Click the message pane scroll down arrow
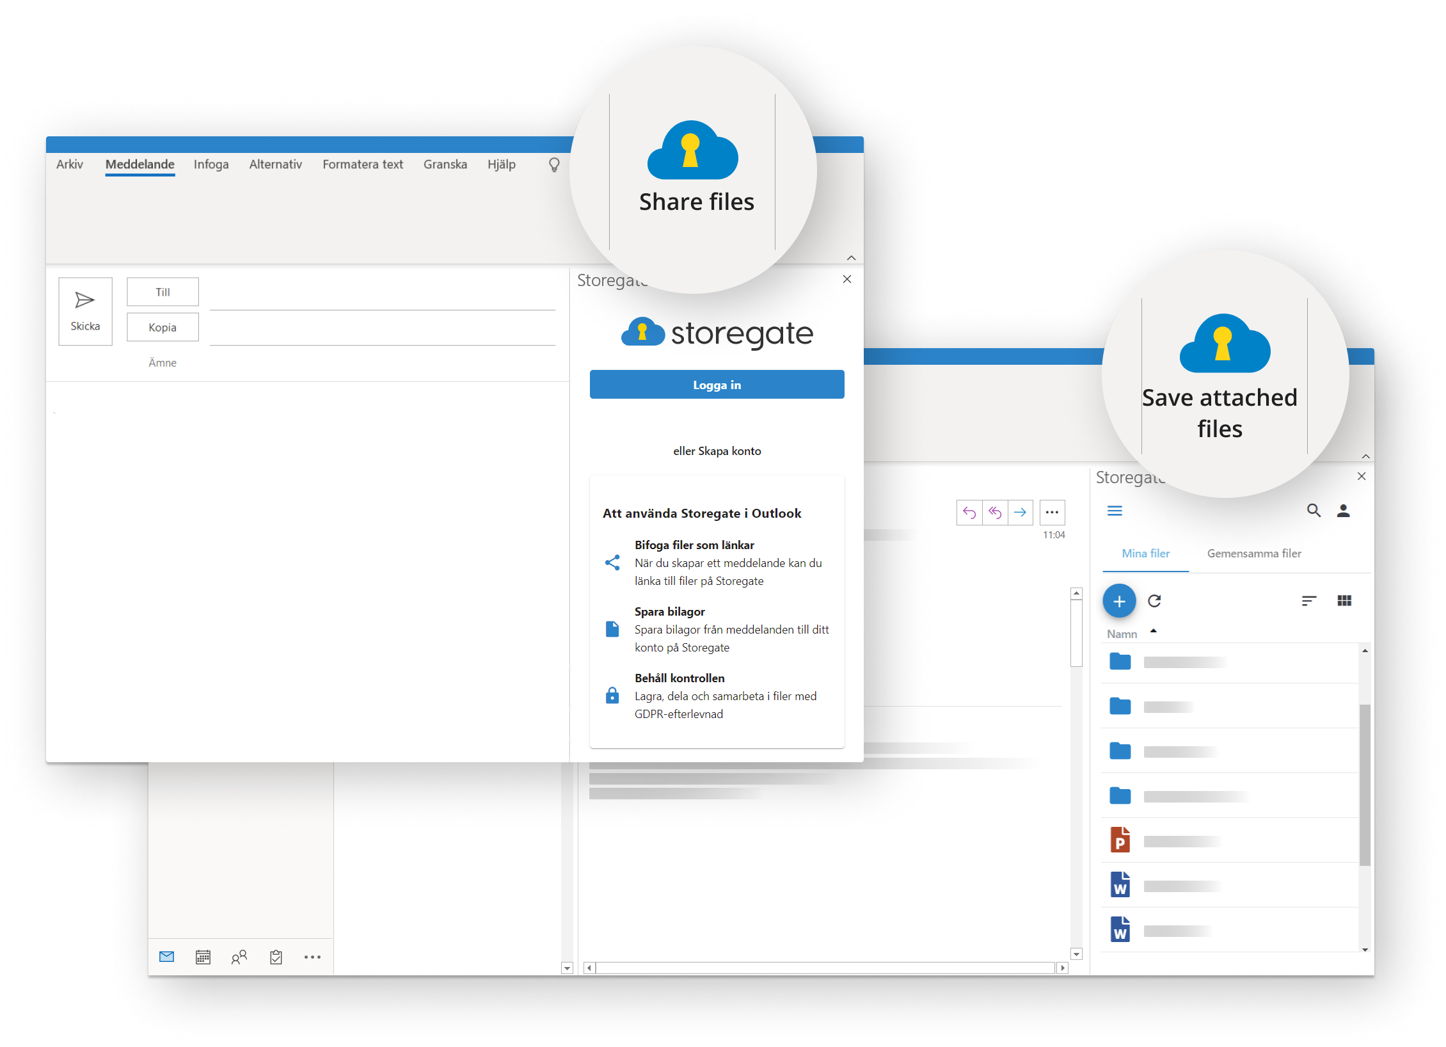The width and height of the screenshot is (1446, 1047). pos(1077,954)
